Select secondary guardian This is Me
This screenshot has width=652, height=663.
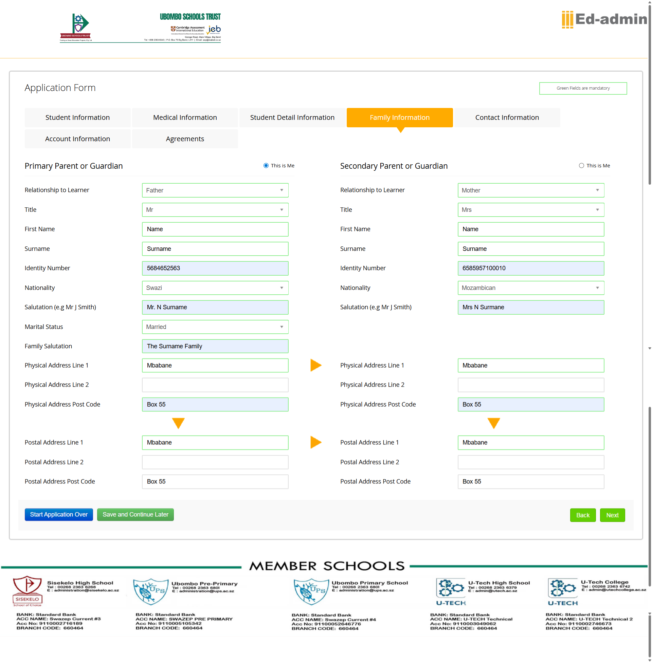581,166
